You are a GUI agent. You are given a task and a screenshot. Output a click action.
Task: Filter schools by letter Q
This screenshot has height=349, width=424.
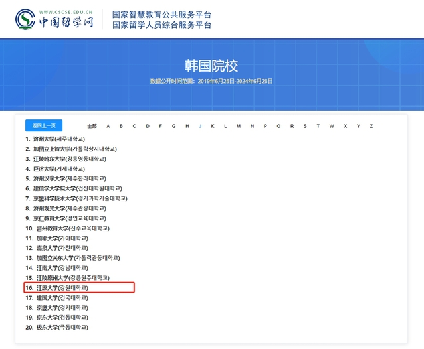point(278,126)
